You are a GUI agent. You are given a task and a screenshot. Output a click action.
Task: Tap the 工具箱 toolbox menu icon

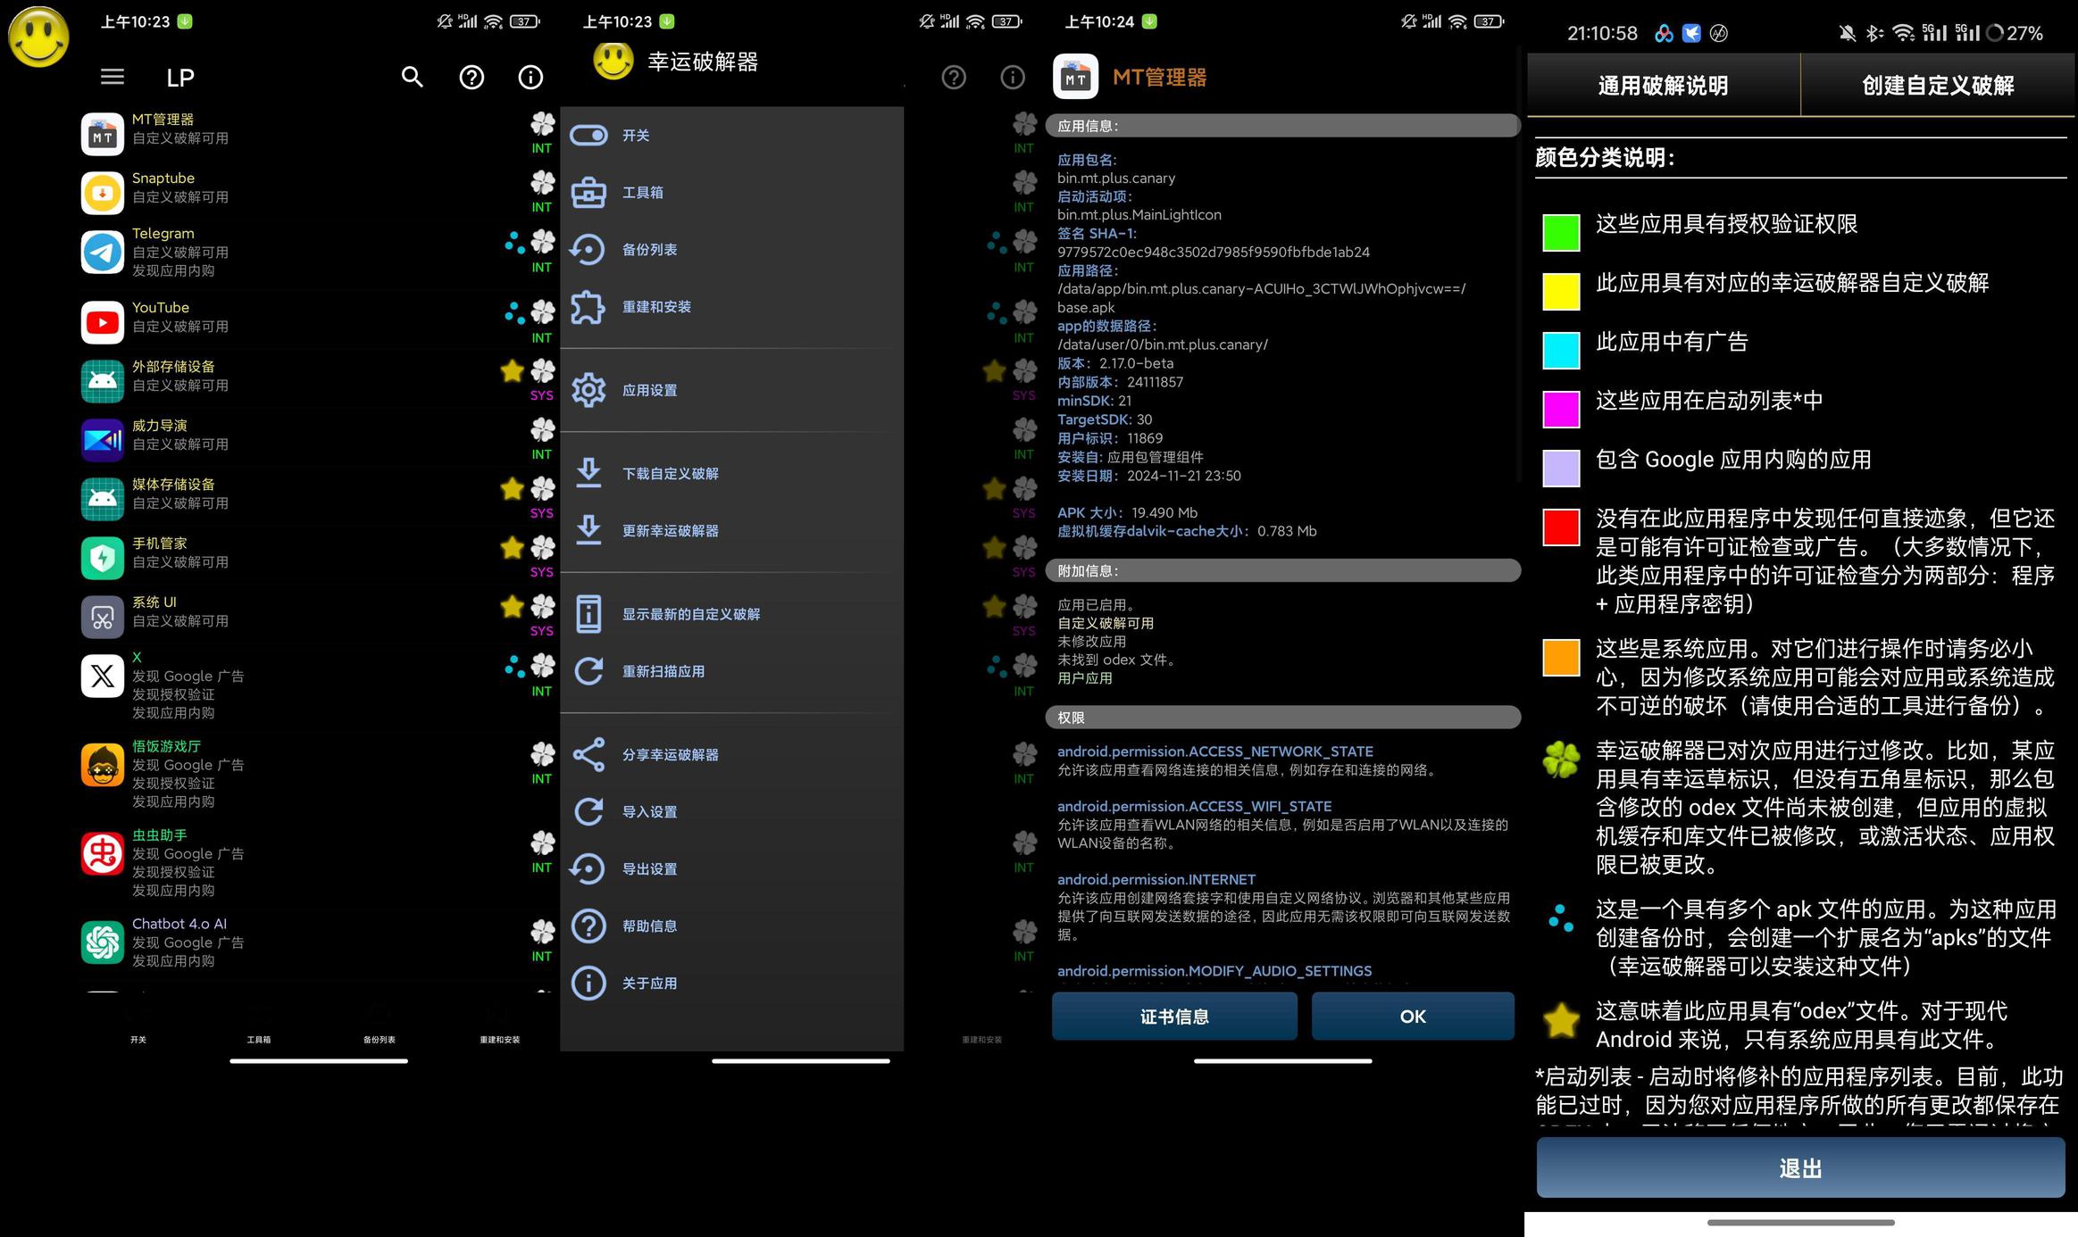(x=589, y=192)
